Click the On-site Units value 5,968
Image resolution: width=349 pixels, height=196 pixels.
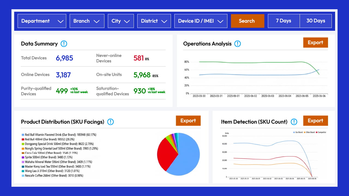[x=142, y=75]
